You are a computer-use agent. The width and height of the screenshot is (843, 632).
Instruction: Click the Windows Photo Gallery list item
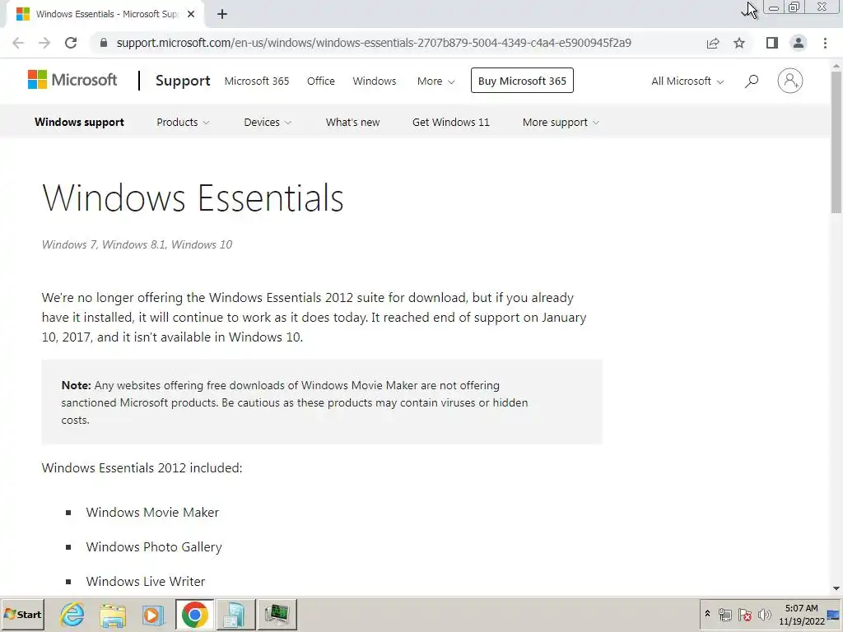[154, 547]
